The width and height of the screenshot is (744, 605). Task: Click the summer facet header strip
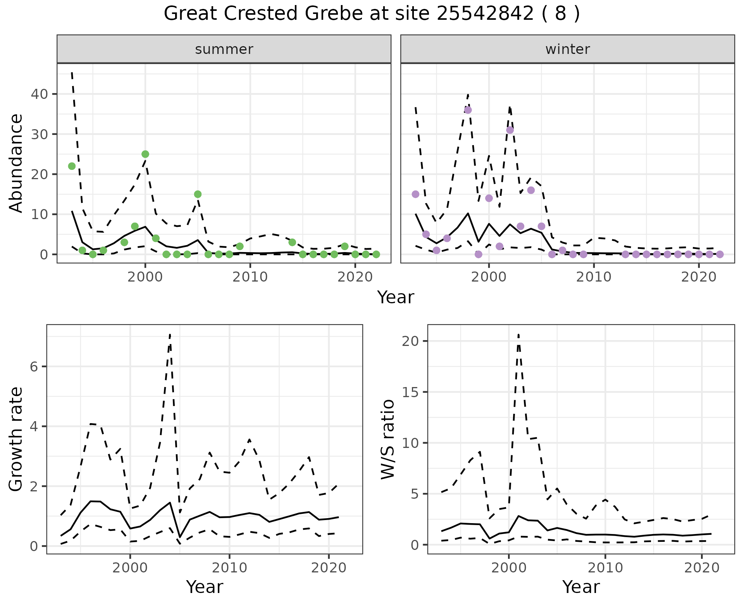click(x=224, y=49)
